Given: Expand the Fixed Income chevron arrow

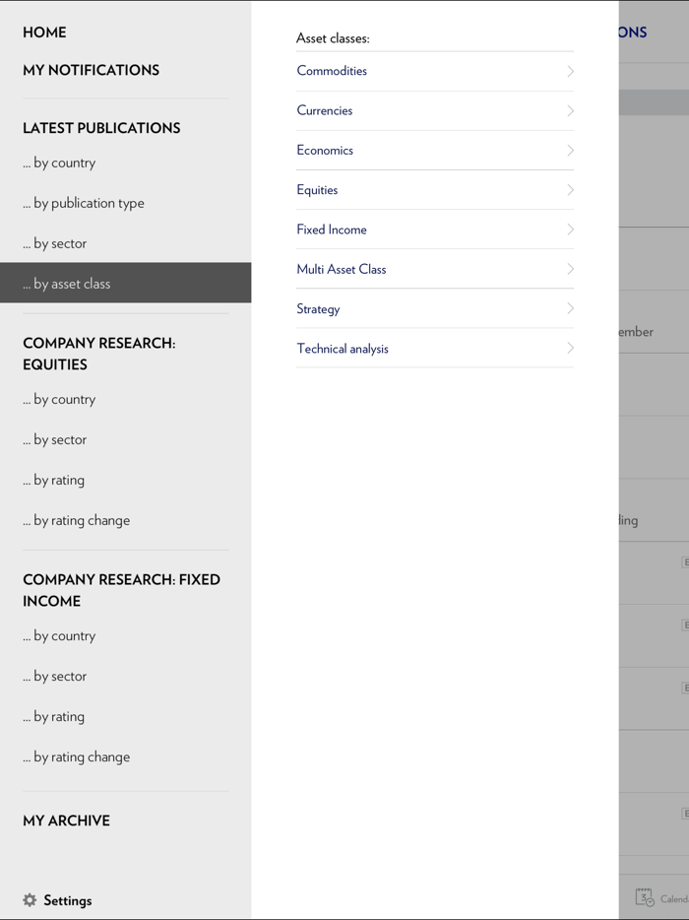Looking at the screenshot, I should coord(570,230).
